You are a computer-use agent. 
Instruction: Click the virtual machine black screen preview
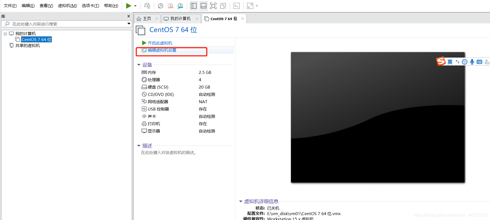(x=378, y=117)
